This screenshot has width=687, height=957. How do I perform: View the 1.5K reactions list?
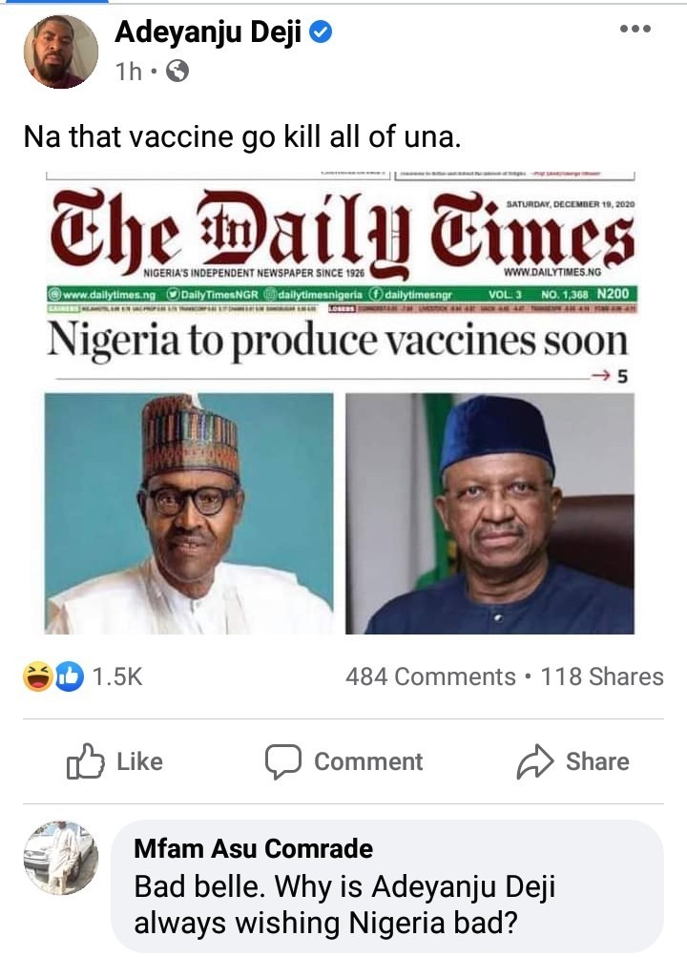[116, 676]
